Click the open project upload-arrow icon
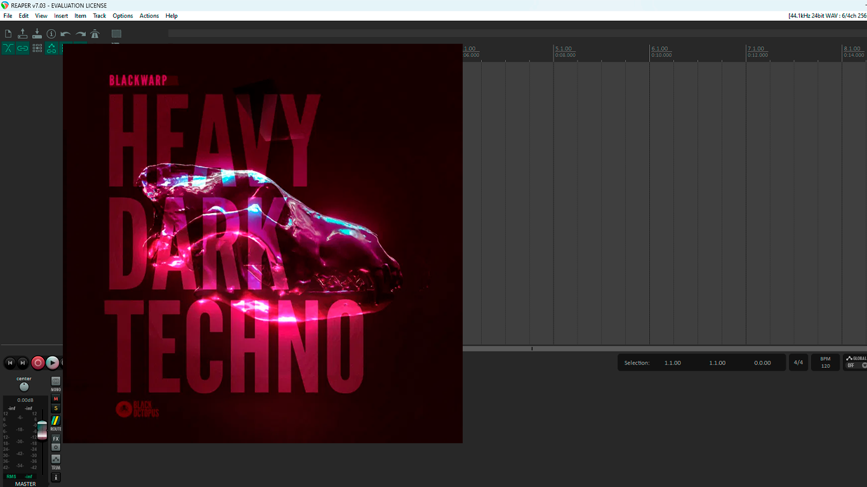 [x=23, y=34]
